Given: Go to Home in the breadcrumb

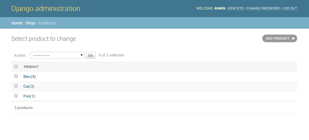Looking at the screenshot, I should coord(17,23).
